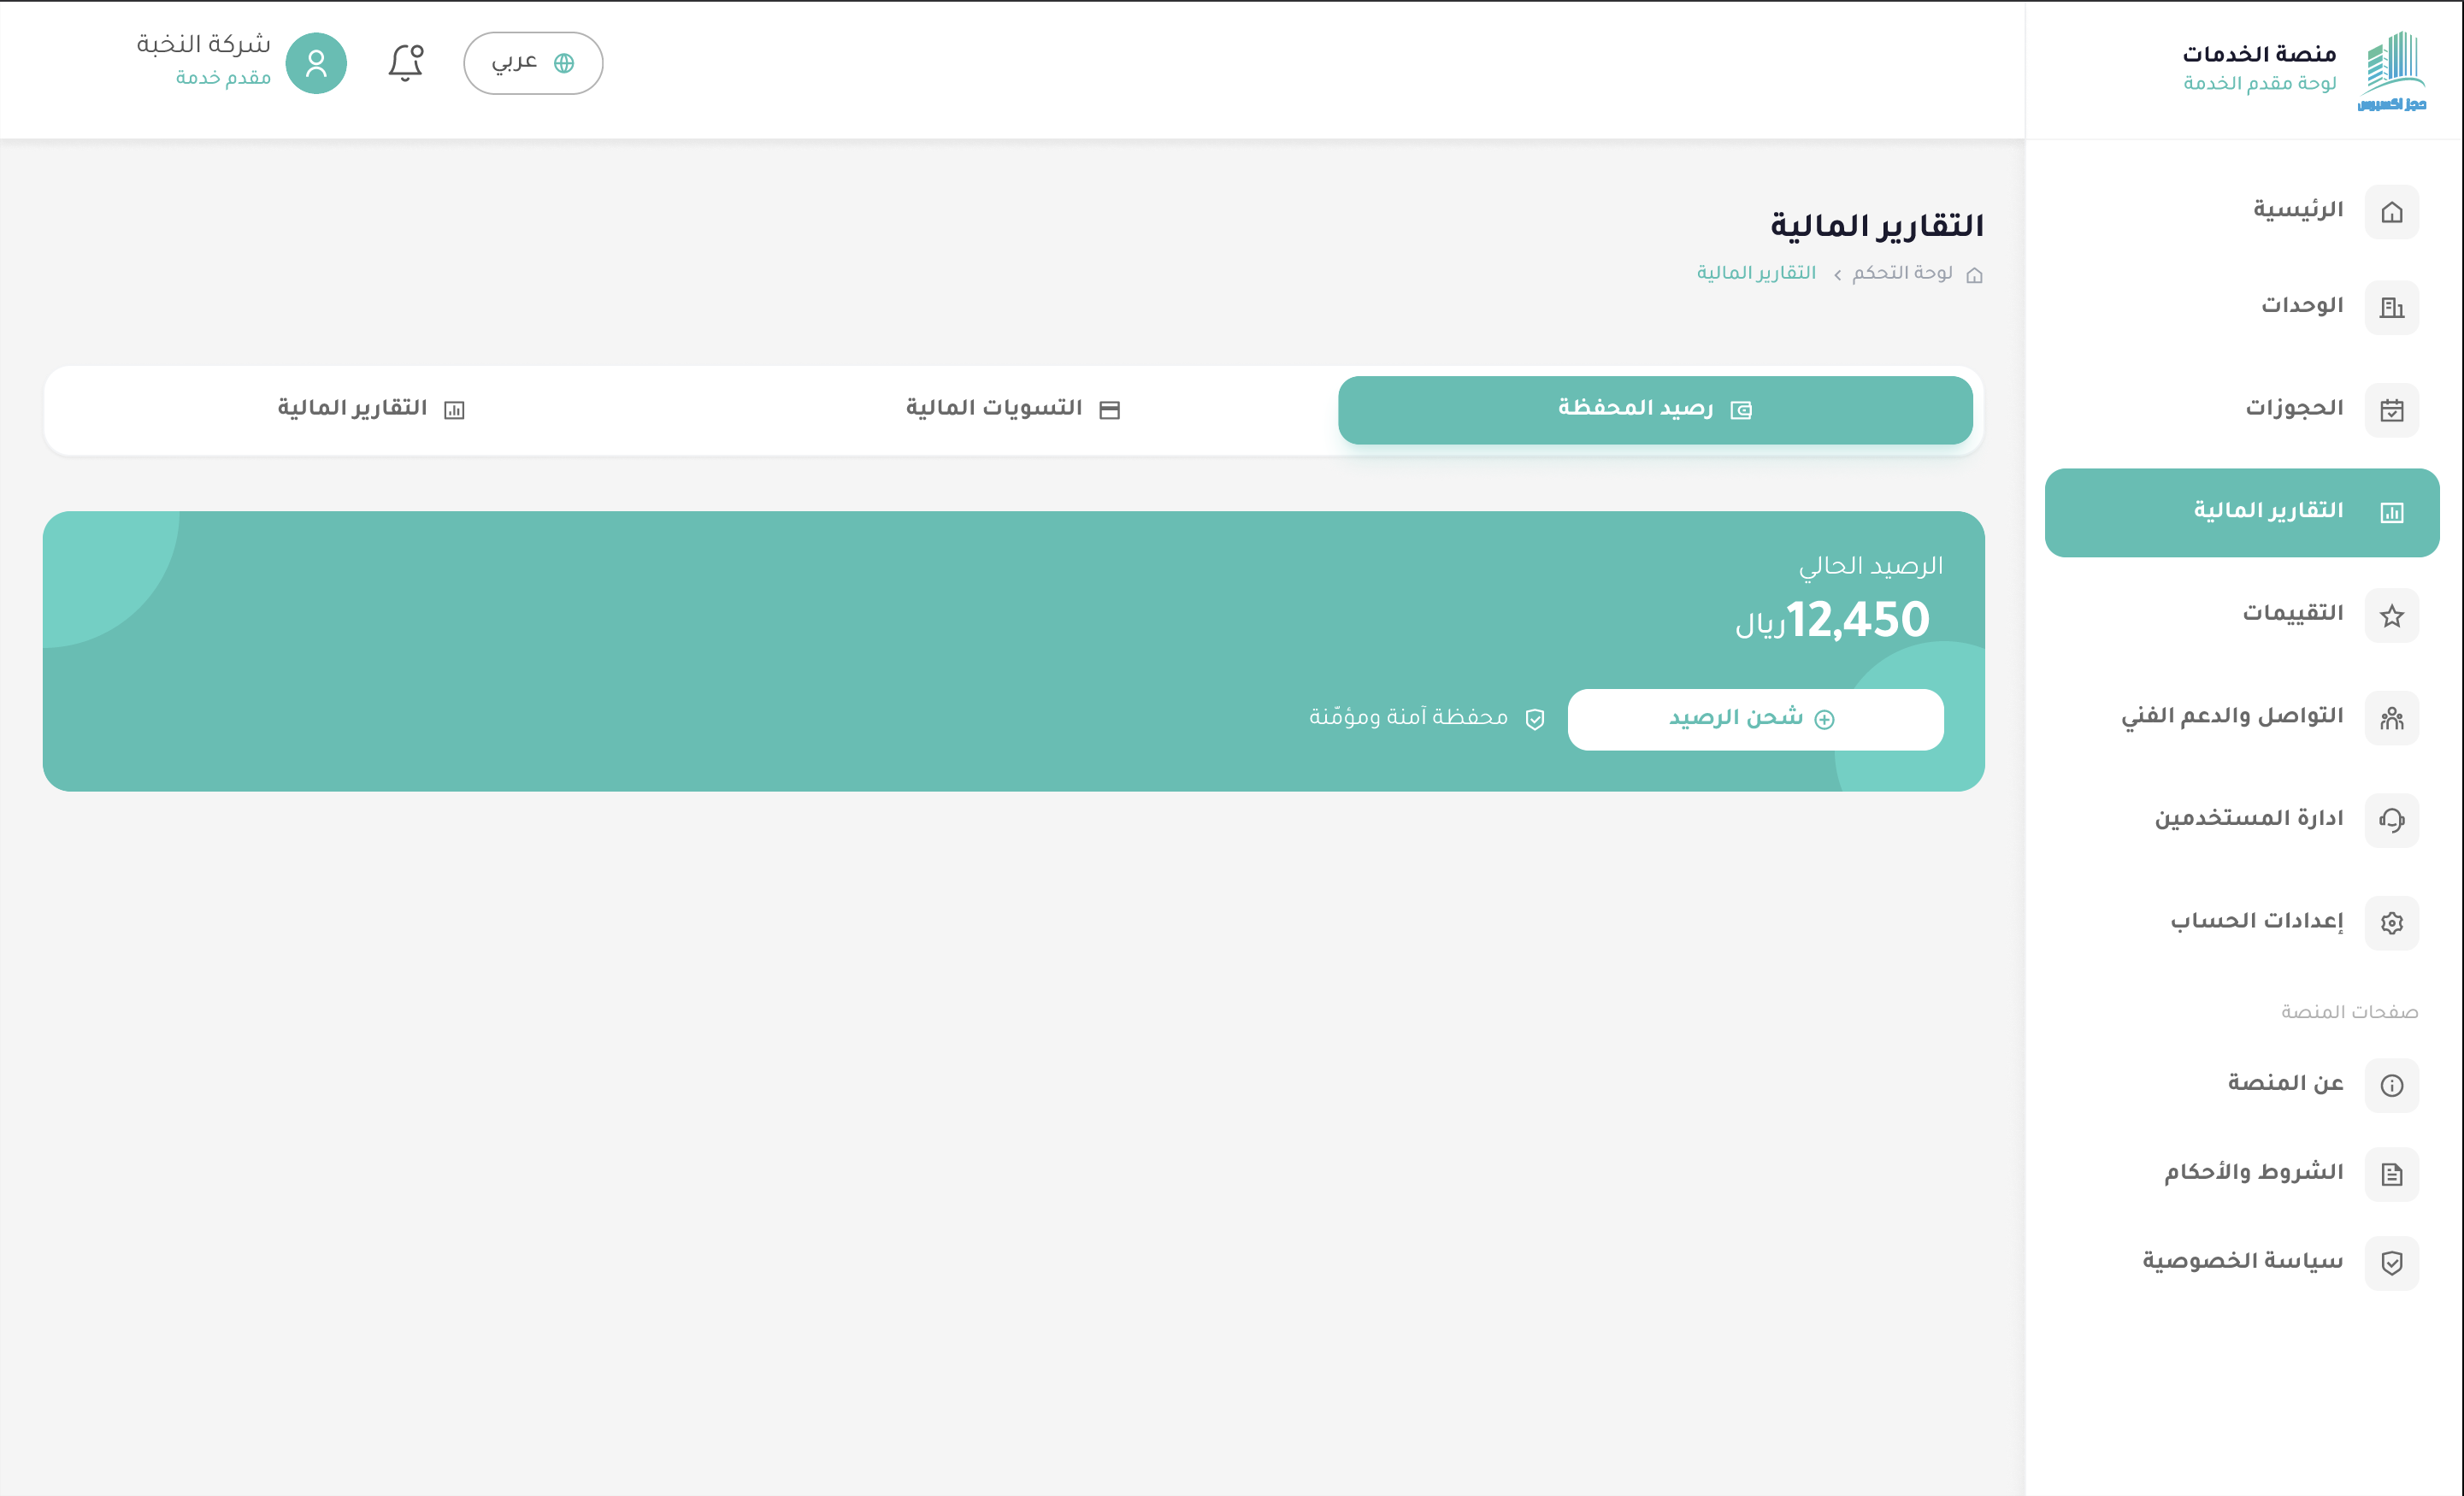Click the platform logo in the sidebar
This screenshot has width=2464, height=1496.
click(x=2392, y=71)
